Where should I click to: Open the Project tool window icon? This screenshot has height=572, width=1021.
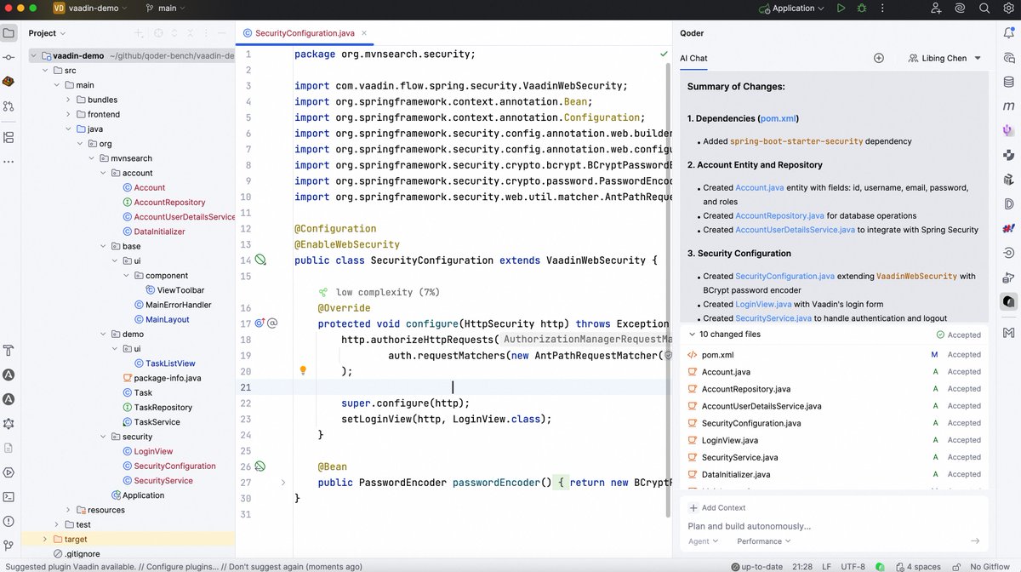click(x=9, y=33)
